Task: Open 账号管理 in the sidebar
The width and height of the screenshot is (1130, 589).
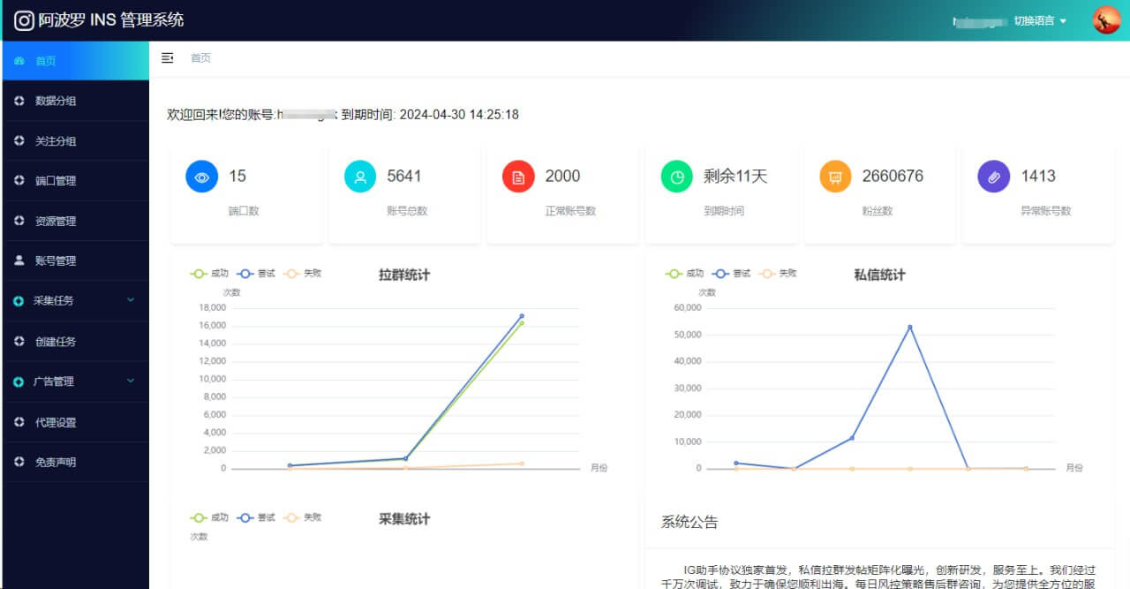Action: [x=56, y=261]
